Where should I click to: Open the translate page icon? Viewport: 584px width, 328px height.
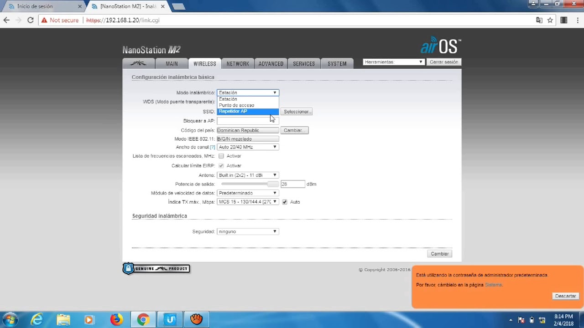tap(539, 20)
